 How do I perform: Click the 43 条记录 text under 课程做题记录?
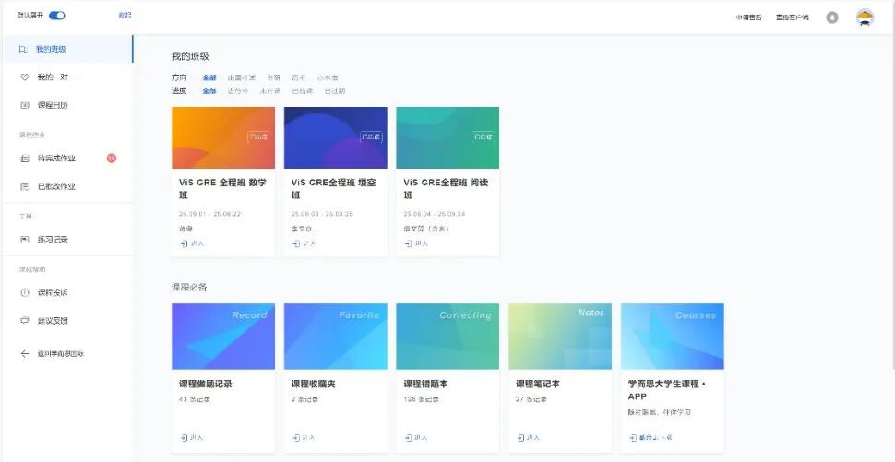195,400
